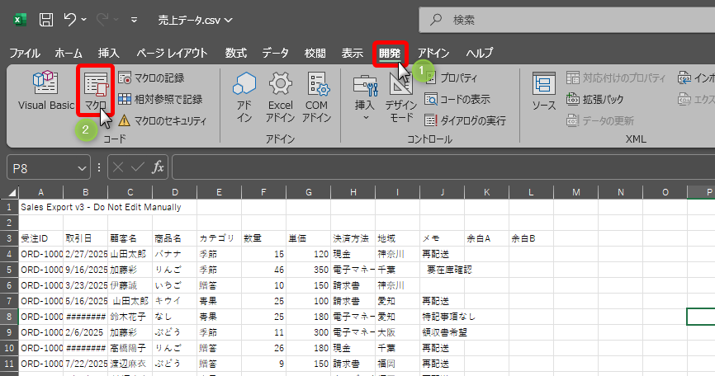
Task: Click the insert function fx button
Action: (x=158, y=167)
